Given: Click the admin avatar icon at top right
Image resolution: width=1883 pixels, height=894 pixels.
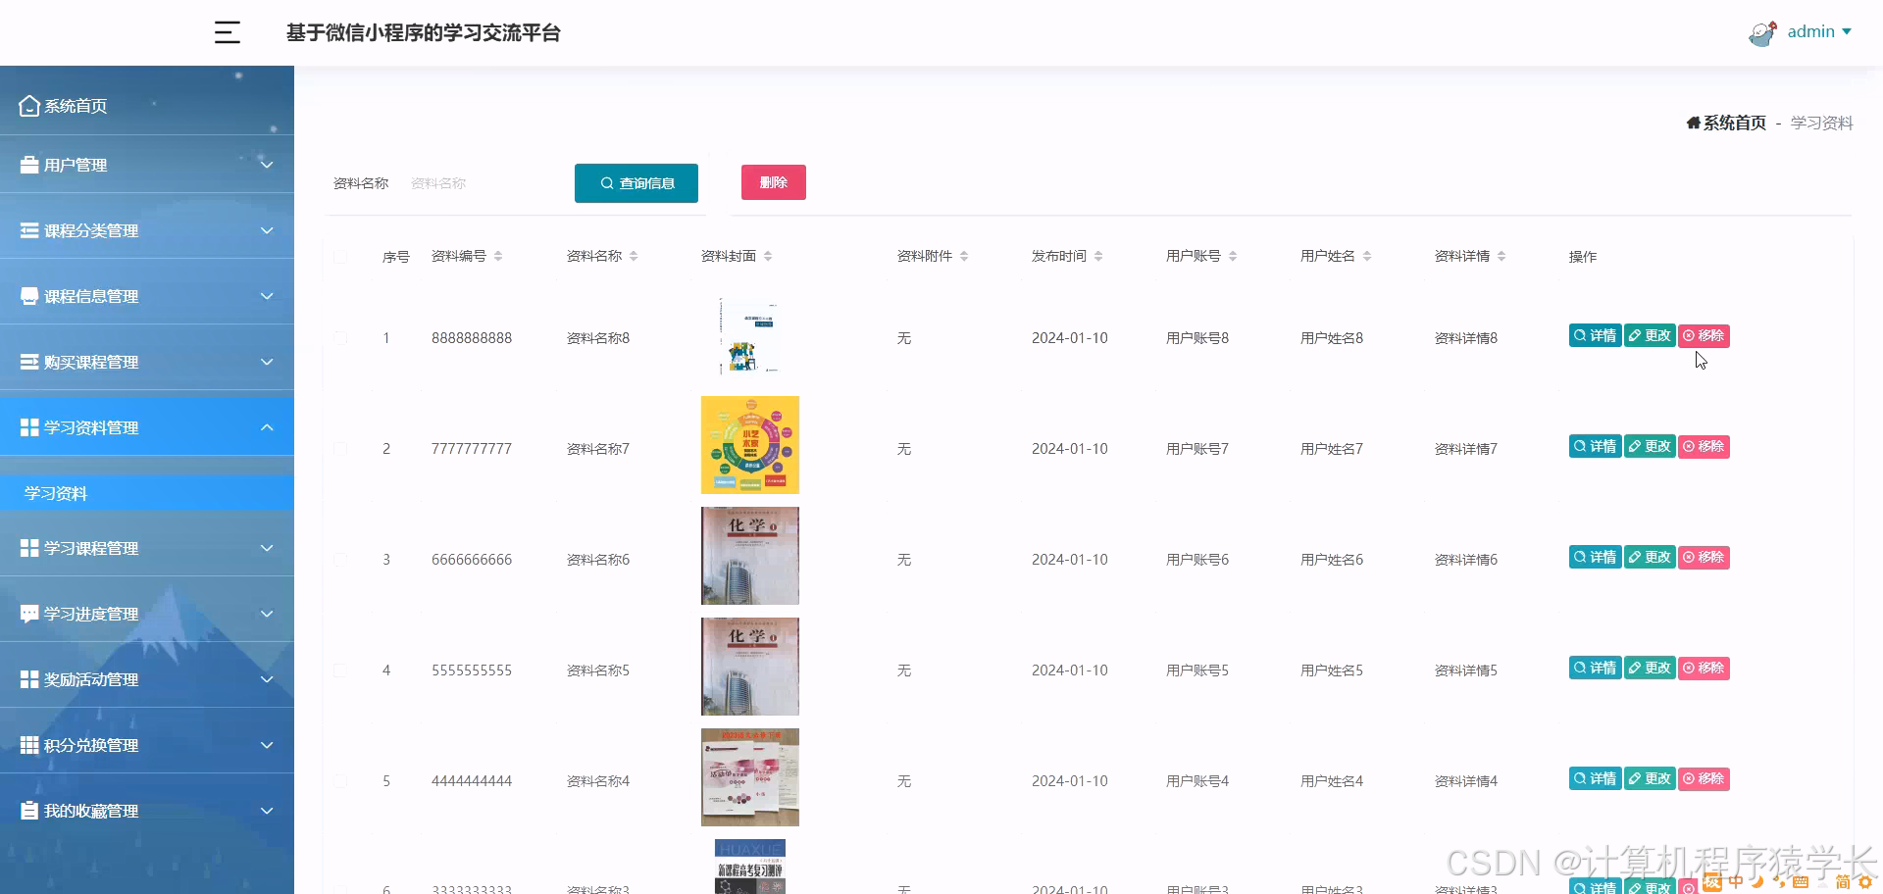Looking at the screenshot, I should pyautogui.click(x=1761, y=32).
